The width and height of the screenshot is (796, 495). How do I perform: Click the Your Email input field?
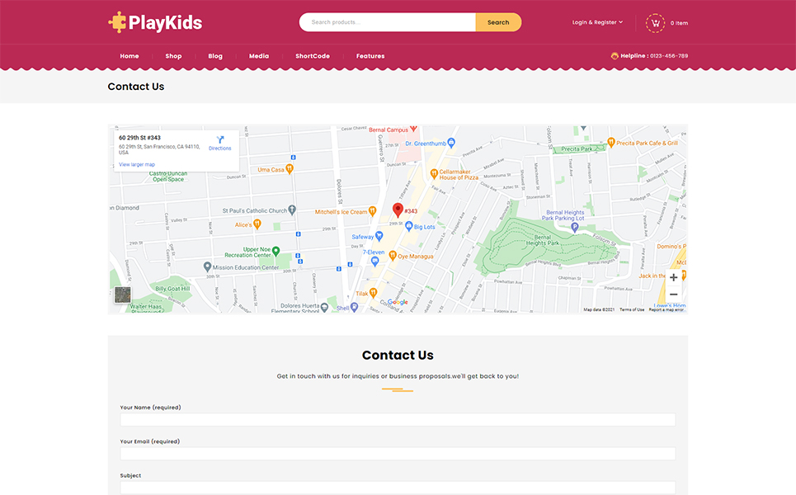[x=398, y=454]
